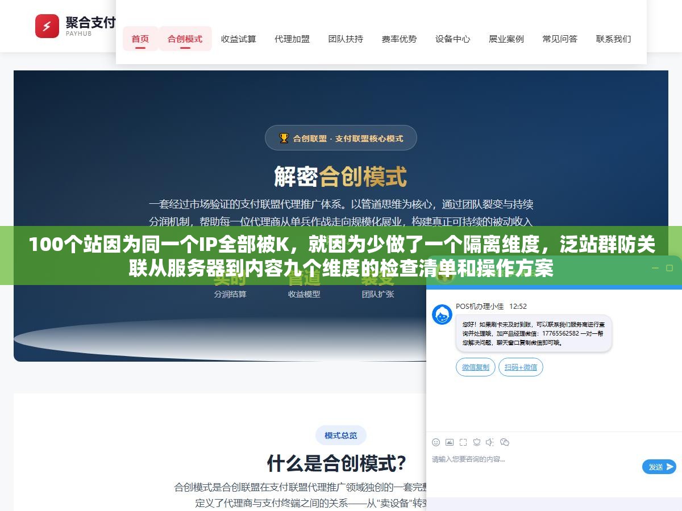
Task: Open 联系我们 menu item
Action: (x=613, y=39)
